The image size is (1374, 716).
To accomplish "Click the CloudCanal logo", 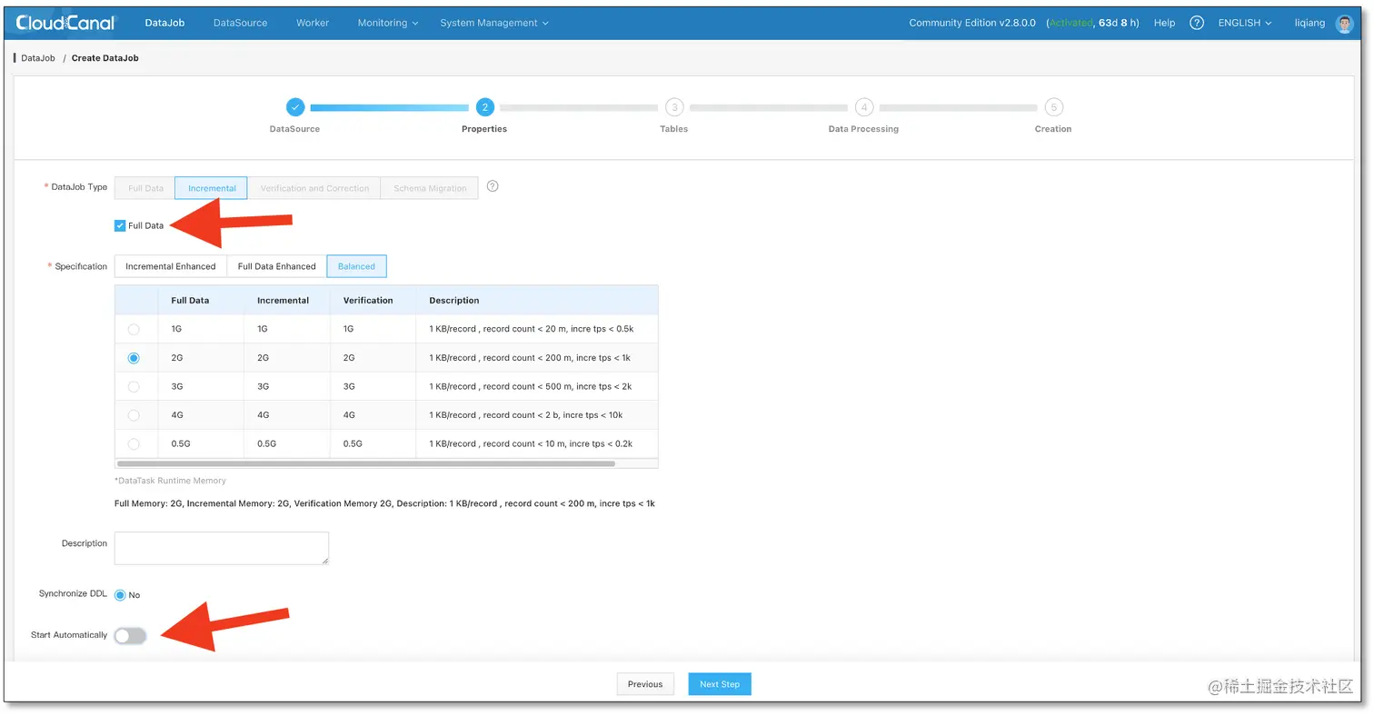I will click(x=65, y=23).
